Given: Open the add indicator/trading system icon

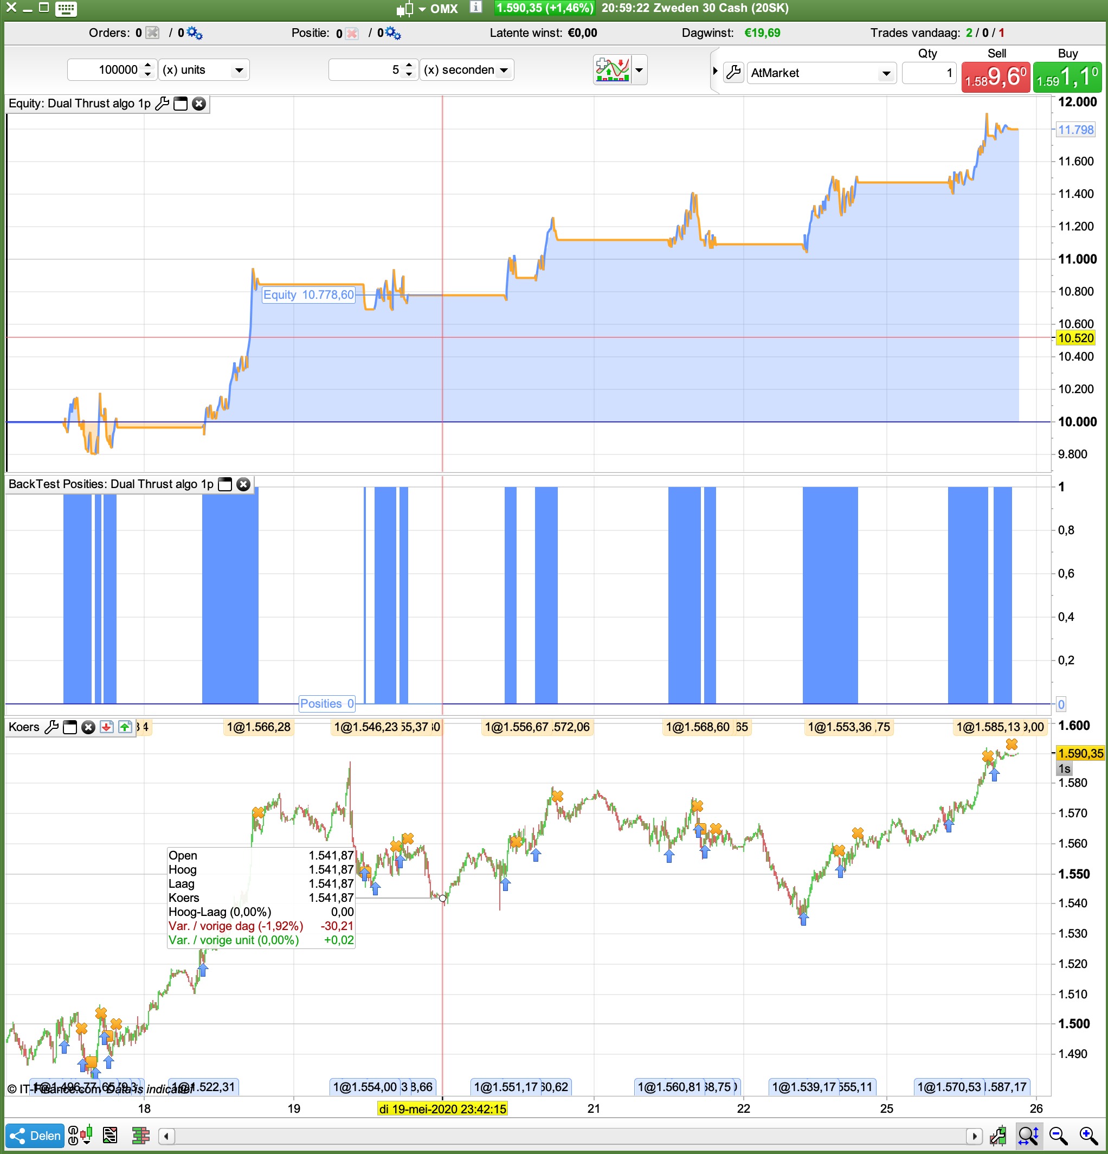Looking at the screenshot, I should tap(613, 70).
